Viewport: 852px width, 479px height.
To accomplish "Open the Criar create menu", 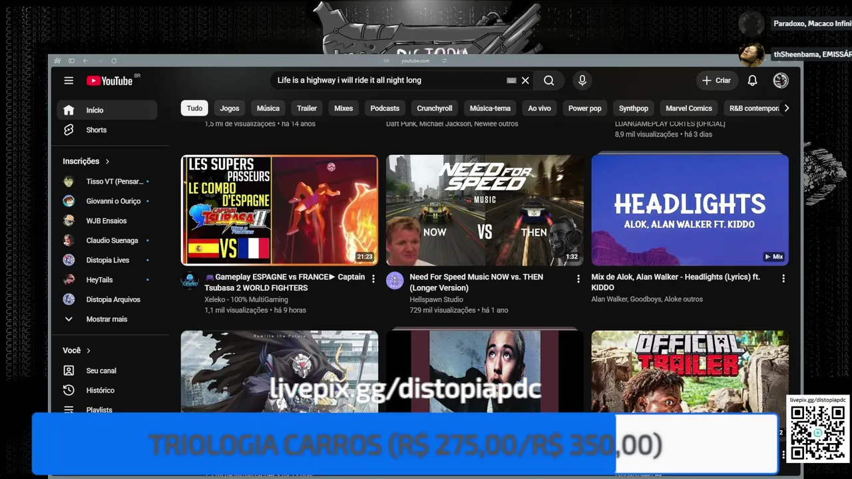I will tap(716, 80).
